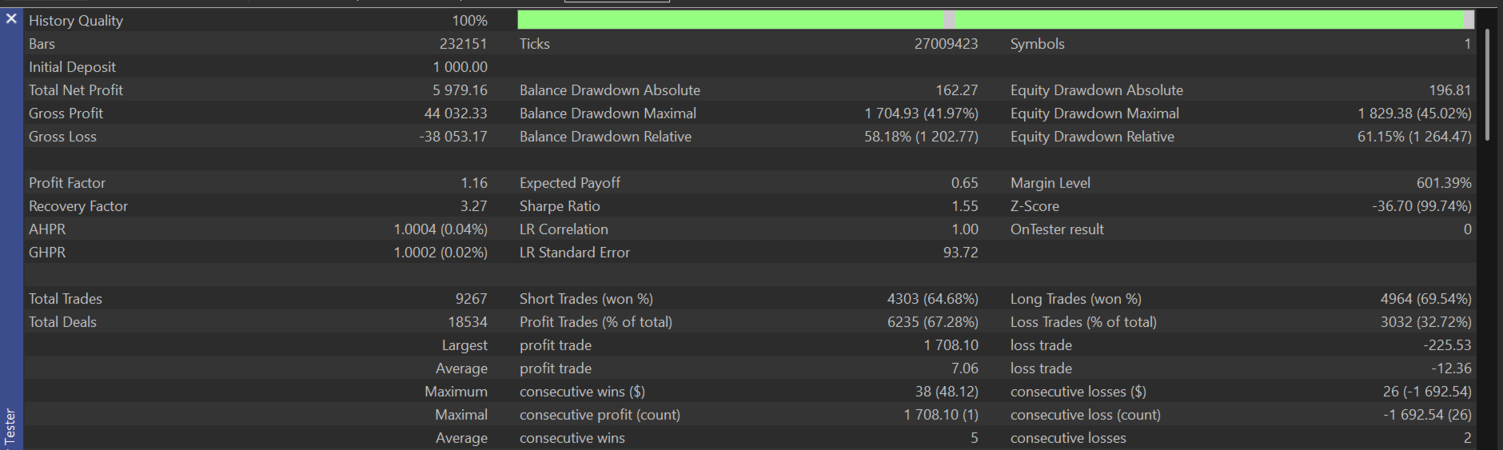Click Balance Drawdown Relative 58.18% (1 202.77)
Image resolution: width=1503 pixels, height=450 pixels.
pyautogui.click(x=921, y=137)
